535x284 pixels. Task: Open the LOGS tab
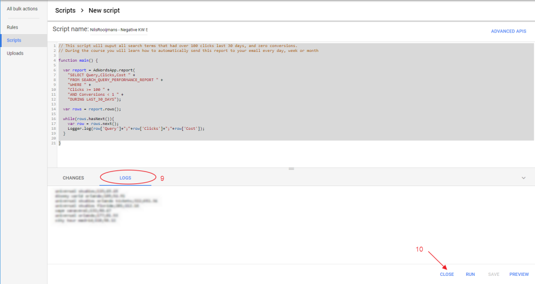click(125, 178)
